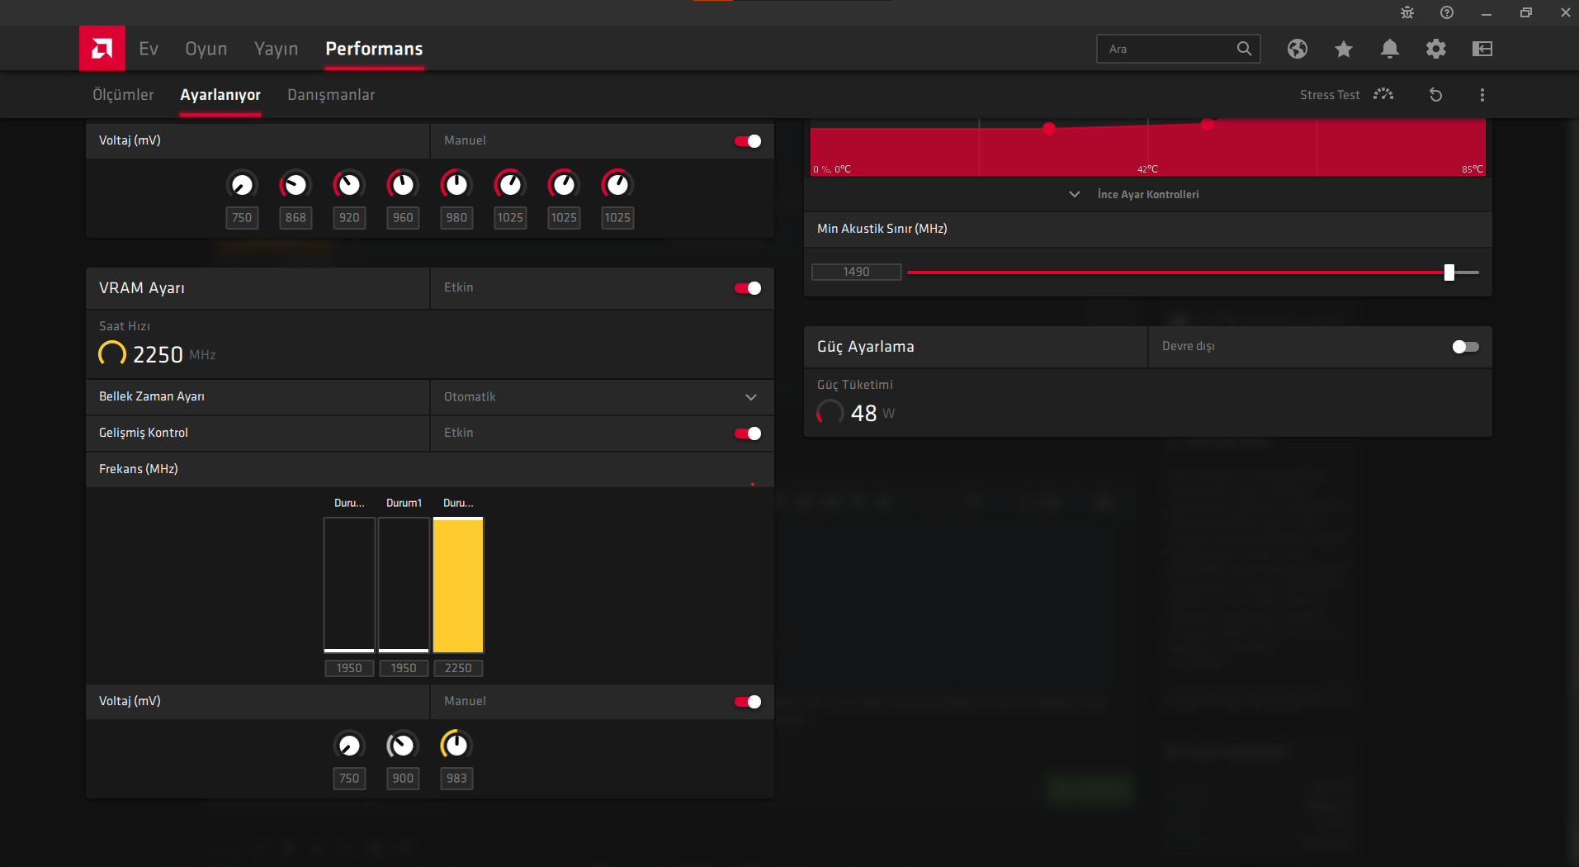Screen dimensions: 1579x867
Task: Click the reset tuning arrow icon
Action: [1436, 95]
